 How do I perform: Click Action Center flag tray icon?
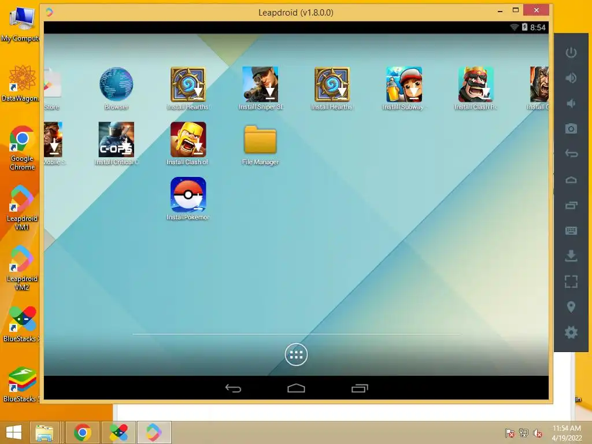510,433
